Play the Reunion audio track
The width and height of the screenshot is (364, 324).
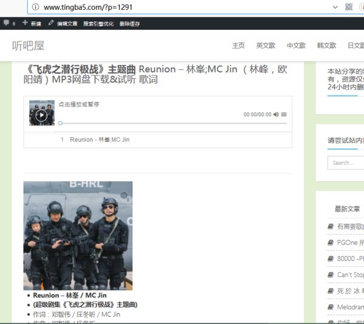(41, 115)
